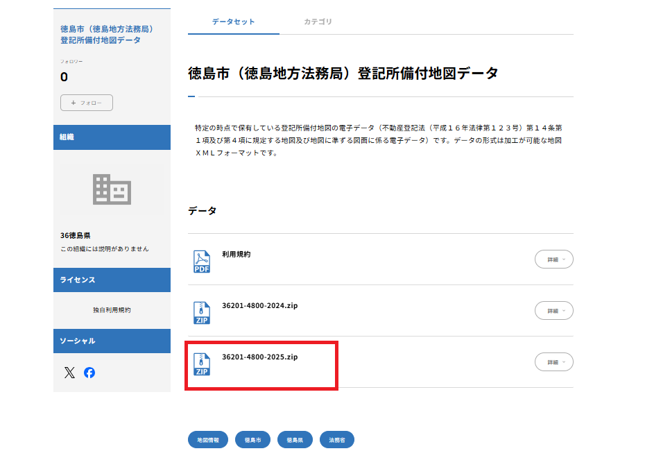This screenshot has width=645, height=451.
Task: Expand 詳細 dropdown for 36201-4800-2025.zip
Action: (x=553, y=362)
